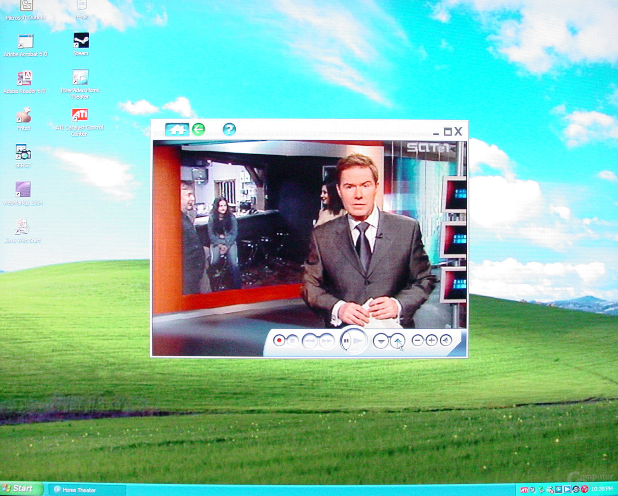Open Microsoft Outlook desktop icon
The image size is (618, 496).
pyautogui.click(x=26, y=11)
